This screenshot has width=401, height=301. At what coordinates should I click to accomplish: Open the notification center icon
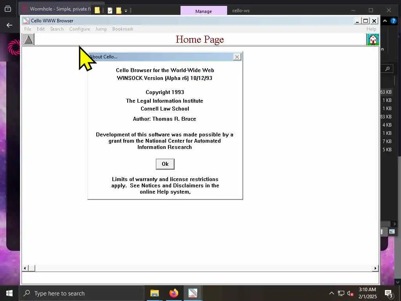[388, 293]
